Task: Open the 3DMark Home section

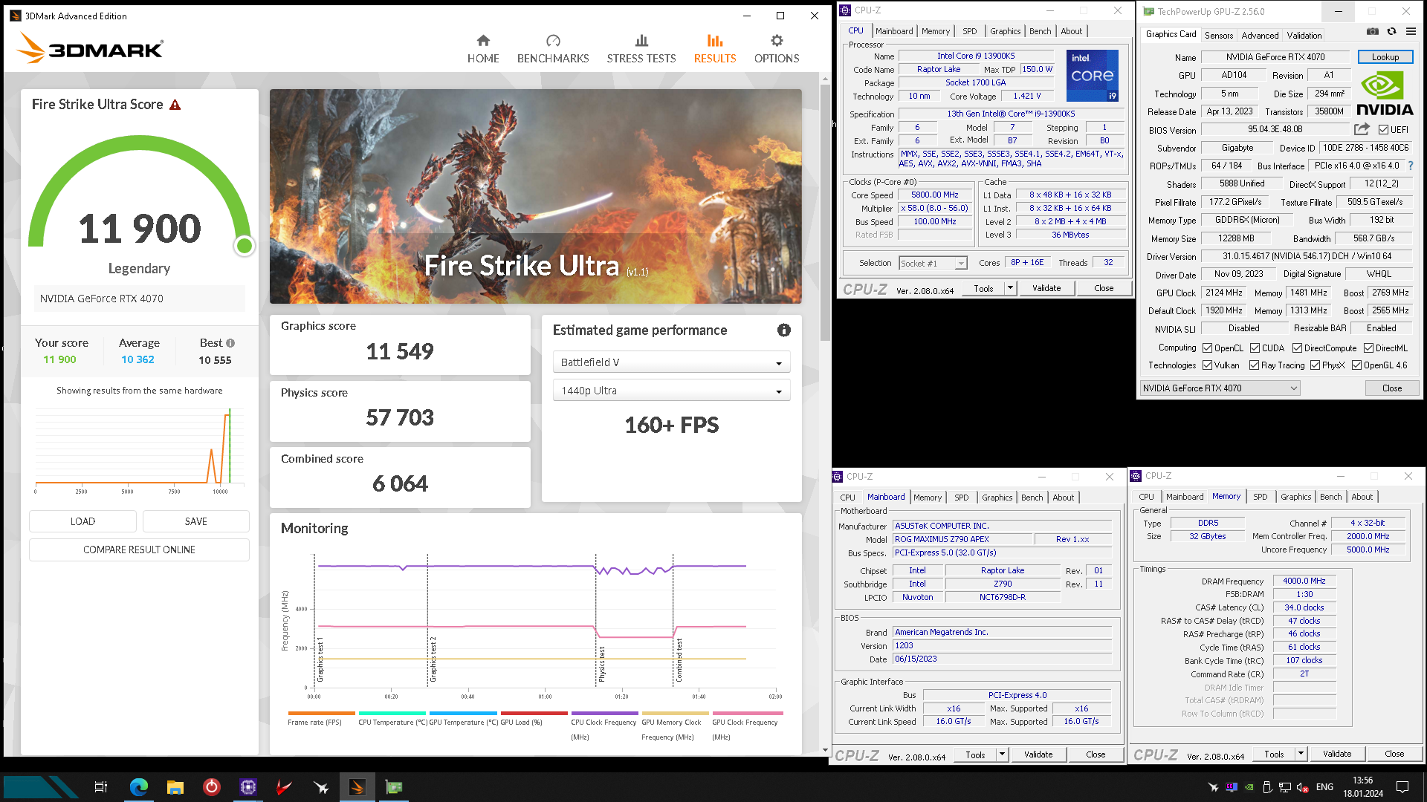Action: pos(483,49)
